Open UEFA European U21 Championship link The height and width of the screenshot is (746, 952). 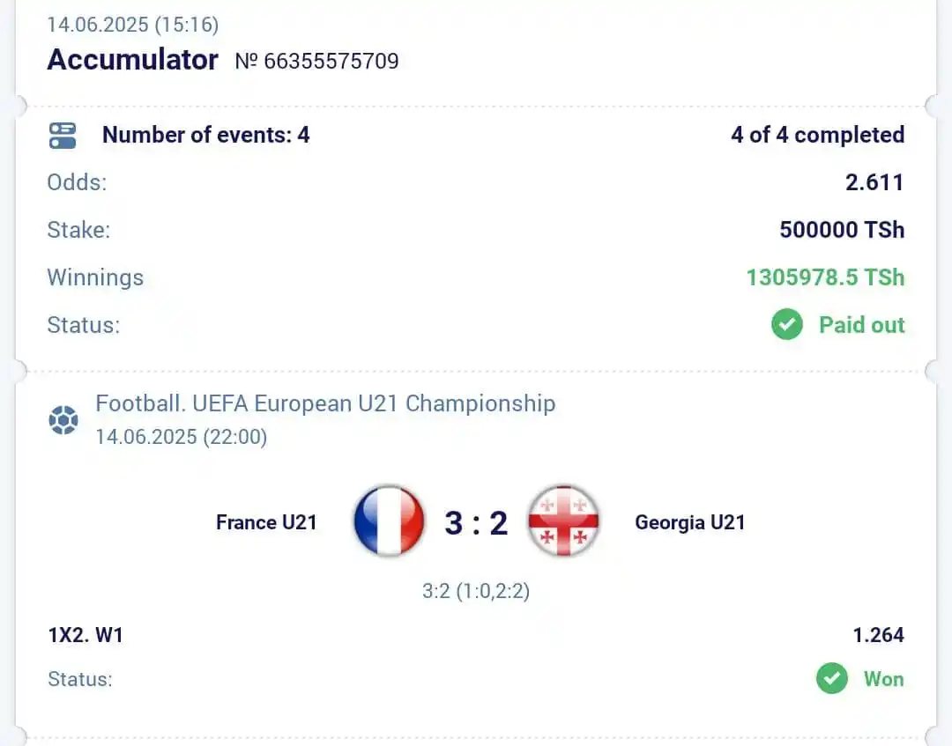[x=325, y=403]
